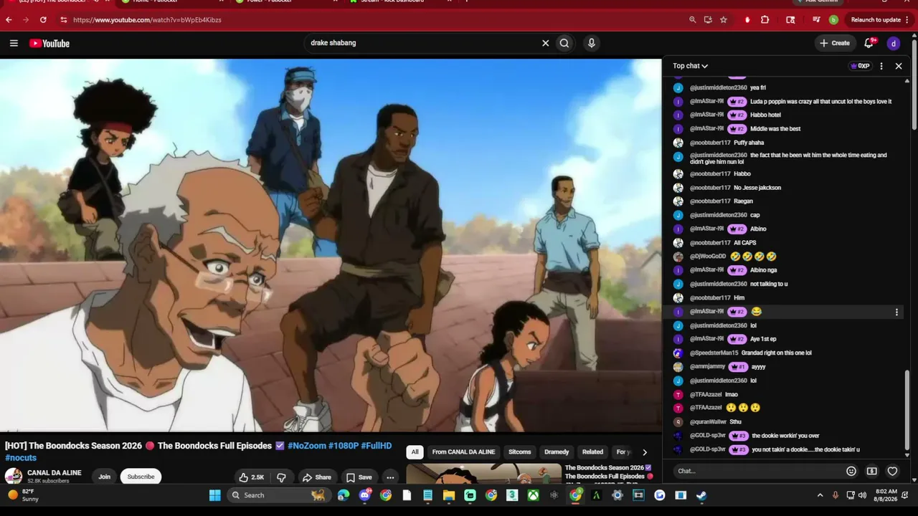Open YouTube notifications bell
Image resolution: width=918 pixels, height=516 pixels.
point(869,43)
